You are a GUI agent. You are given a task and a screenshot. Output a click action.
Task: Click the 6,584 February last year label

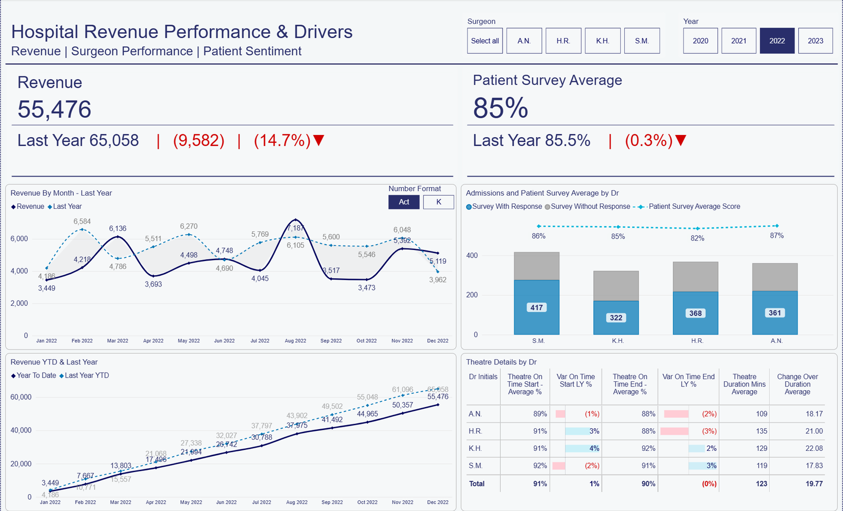[82, 221]
